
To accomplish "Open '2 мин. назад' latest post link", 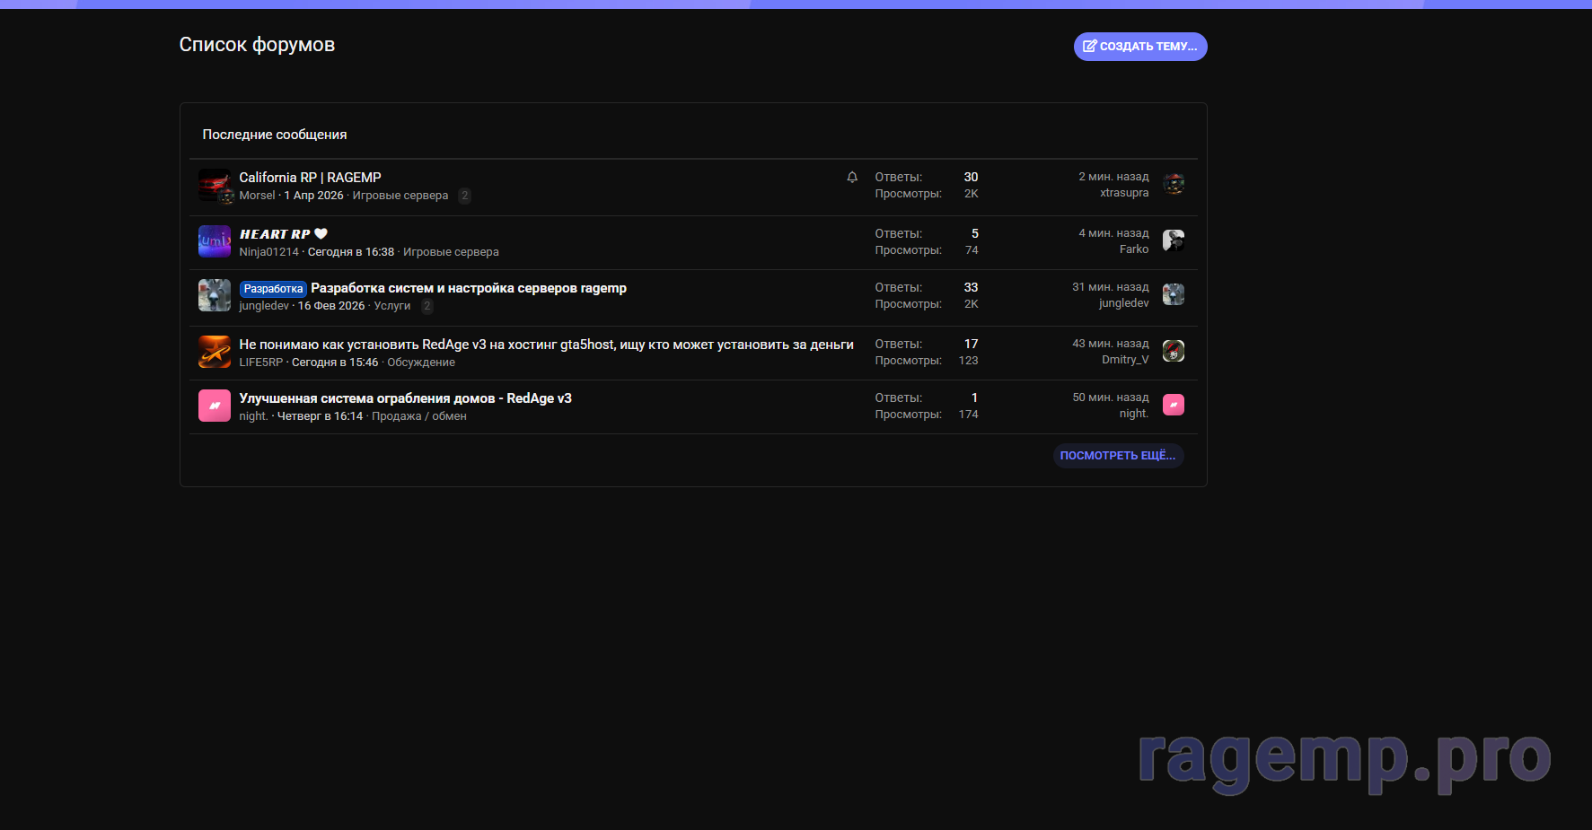I will pos(1113,177).
